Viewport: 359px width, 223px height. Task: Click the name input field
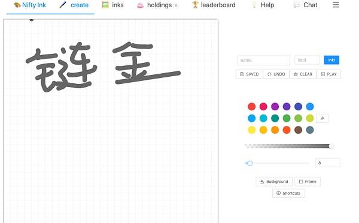[263, 60]
